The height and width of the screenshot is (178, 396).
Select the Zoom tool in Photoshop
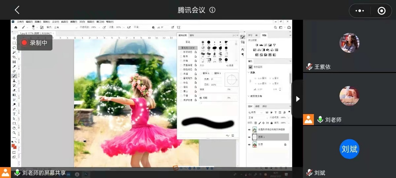(14, 132)
